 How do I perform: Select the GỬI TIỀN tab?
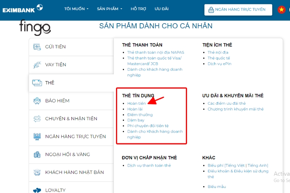click(71, 47)
